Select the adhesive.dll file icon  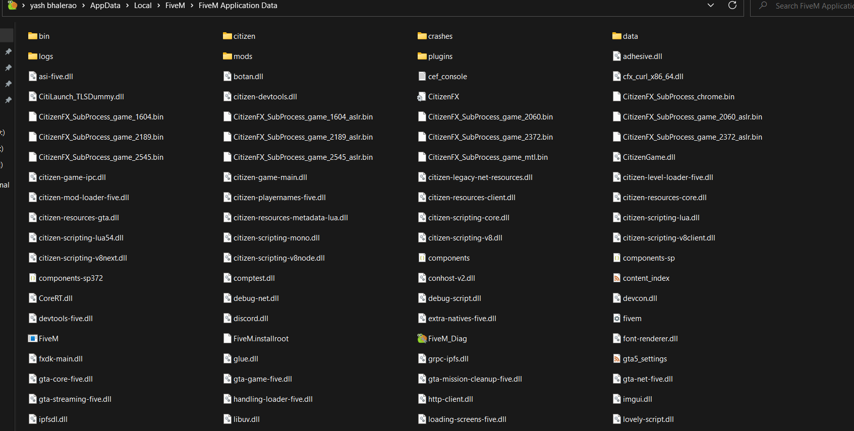coord(617,56)
